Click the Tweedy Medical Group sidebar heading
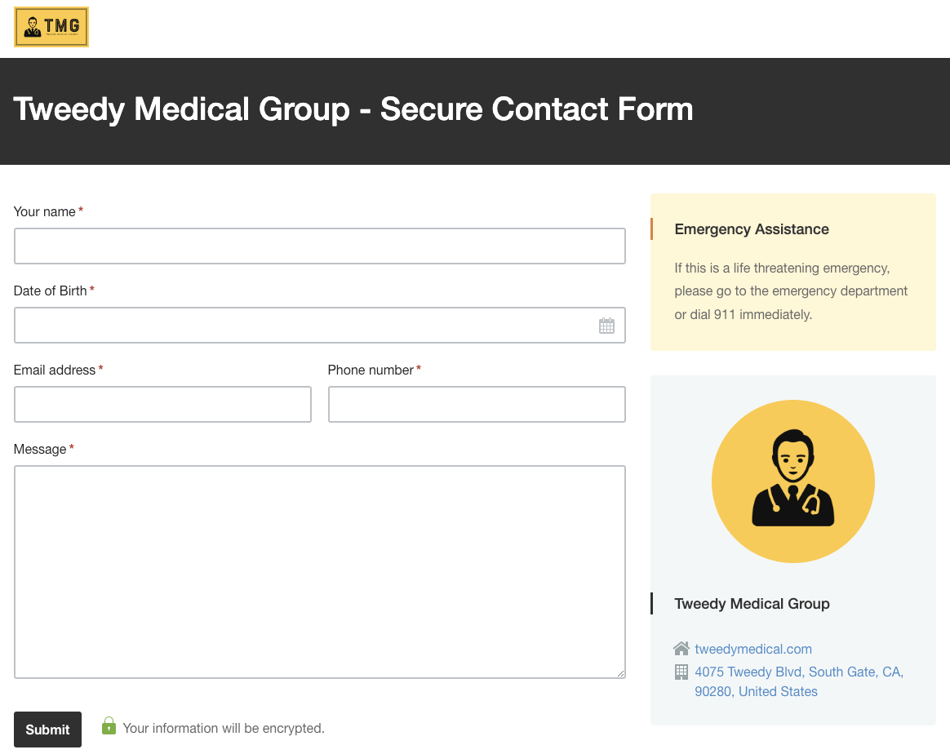The height and width of the screenshot is (754, 950). [x=752, y=604]
